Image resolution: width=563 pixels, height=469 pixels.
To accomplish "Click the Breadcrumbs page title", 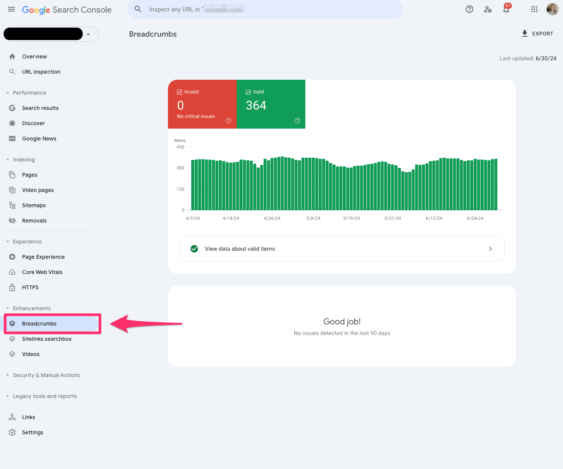I will point(153,34).
